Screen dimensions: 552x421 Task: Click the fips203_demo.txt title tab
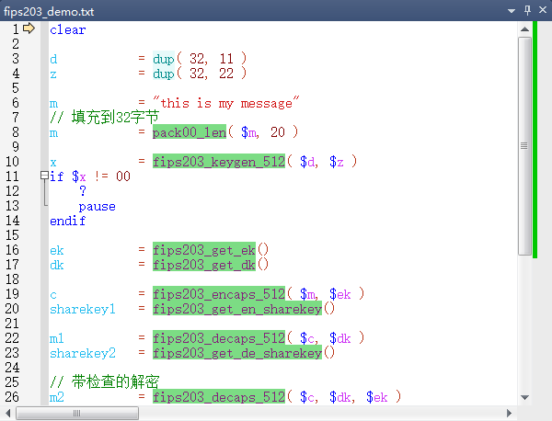(41, 10)
